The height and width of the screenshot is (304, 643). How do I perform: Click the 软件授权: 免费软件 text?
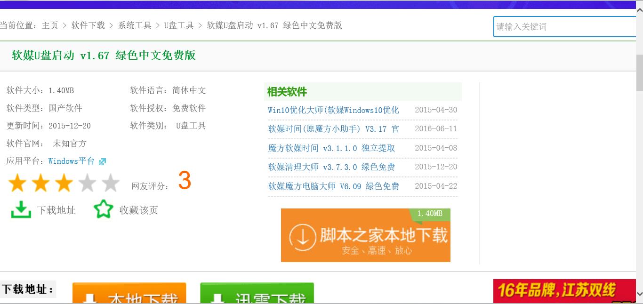pos(168,108)
